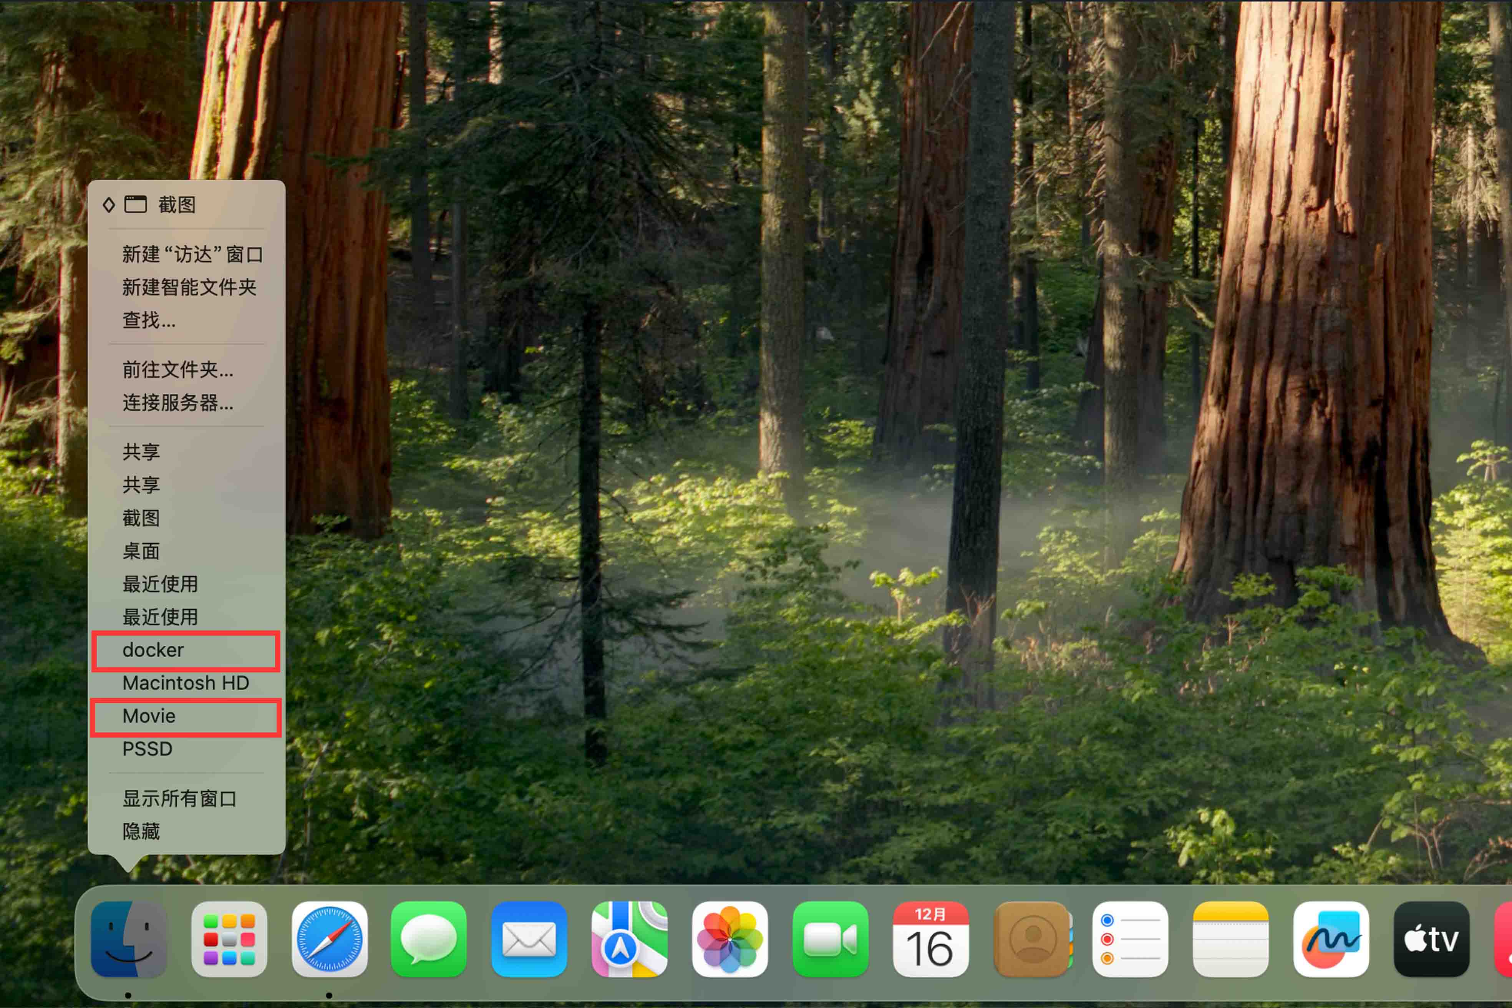Launch Maps from the Dock
This screenshot has height=1008, width=1512.
tap(629, 939)
